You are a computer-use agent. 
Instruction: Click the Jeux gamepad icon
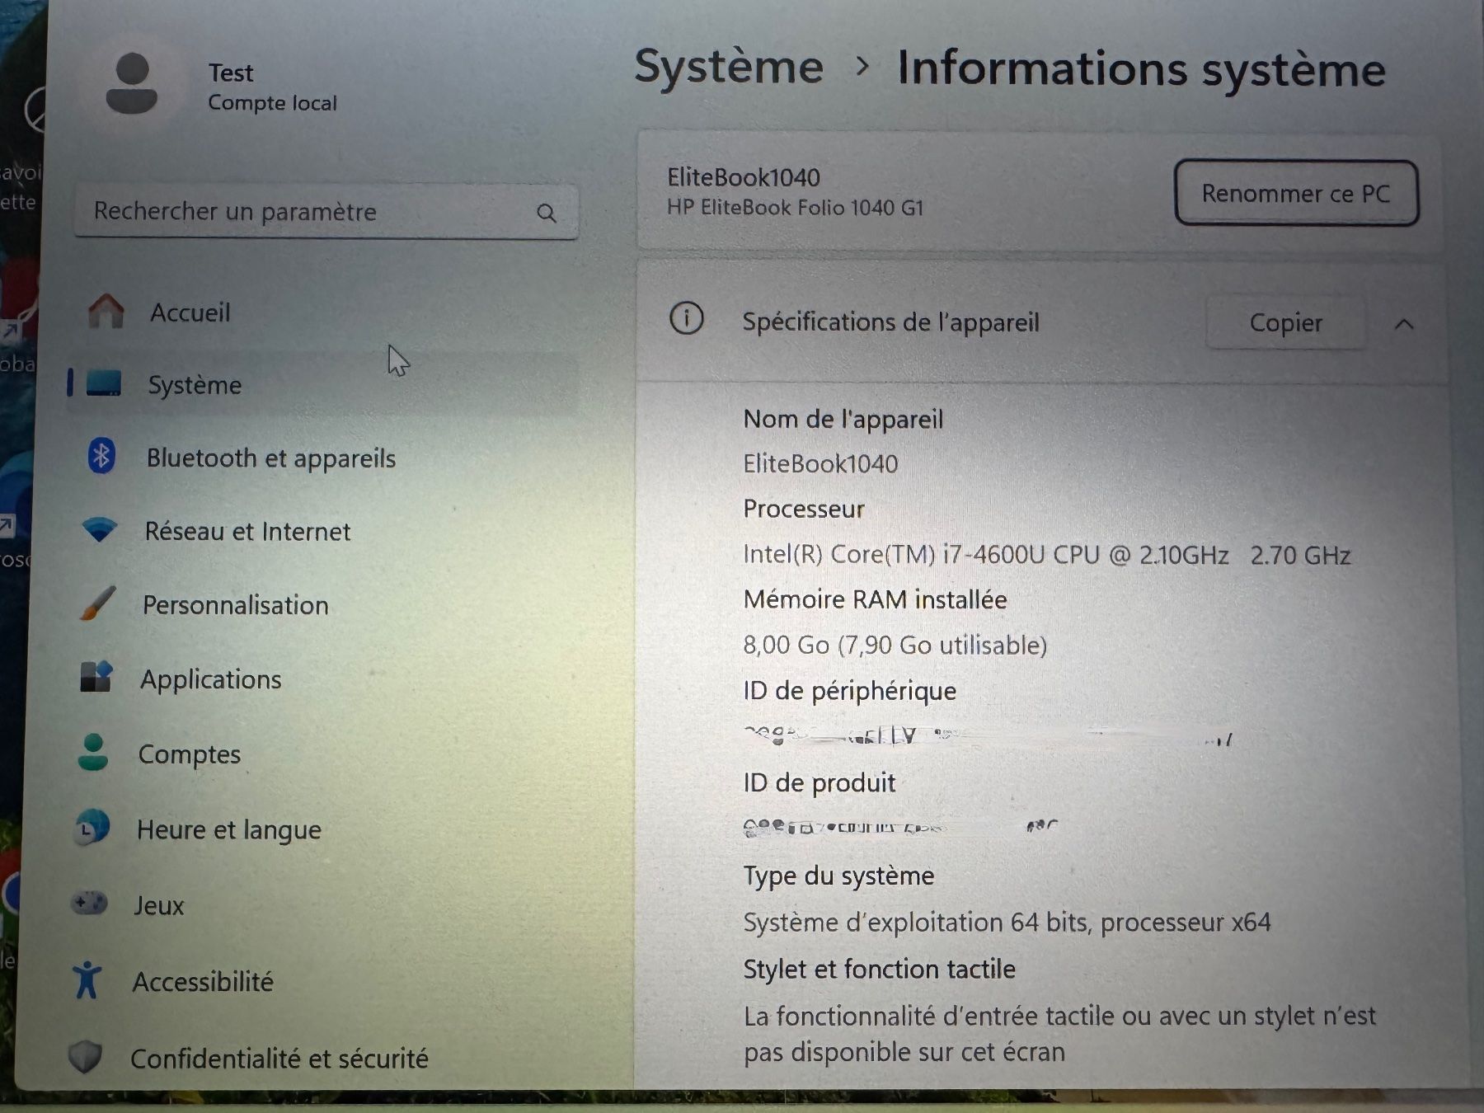89,904
